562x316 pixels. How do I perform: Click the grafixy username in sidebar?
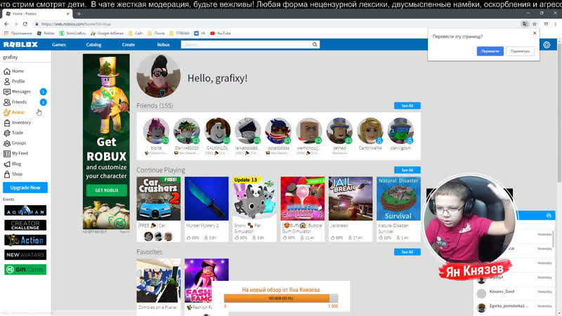click(11, 58)
